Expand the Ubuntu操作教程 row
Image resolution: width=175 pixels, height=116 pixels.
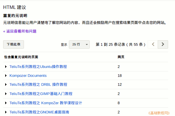click(x=6, y=67)
